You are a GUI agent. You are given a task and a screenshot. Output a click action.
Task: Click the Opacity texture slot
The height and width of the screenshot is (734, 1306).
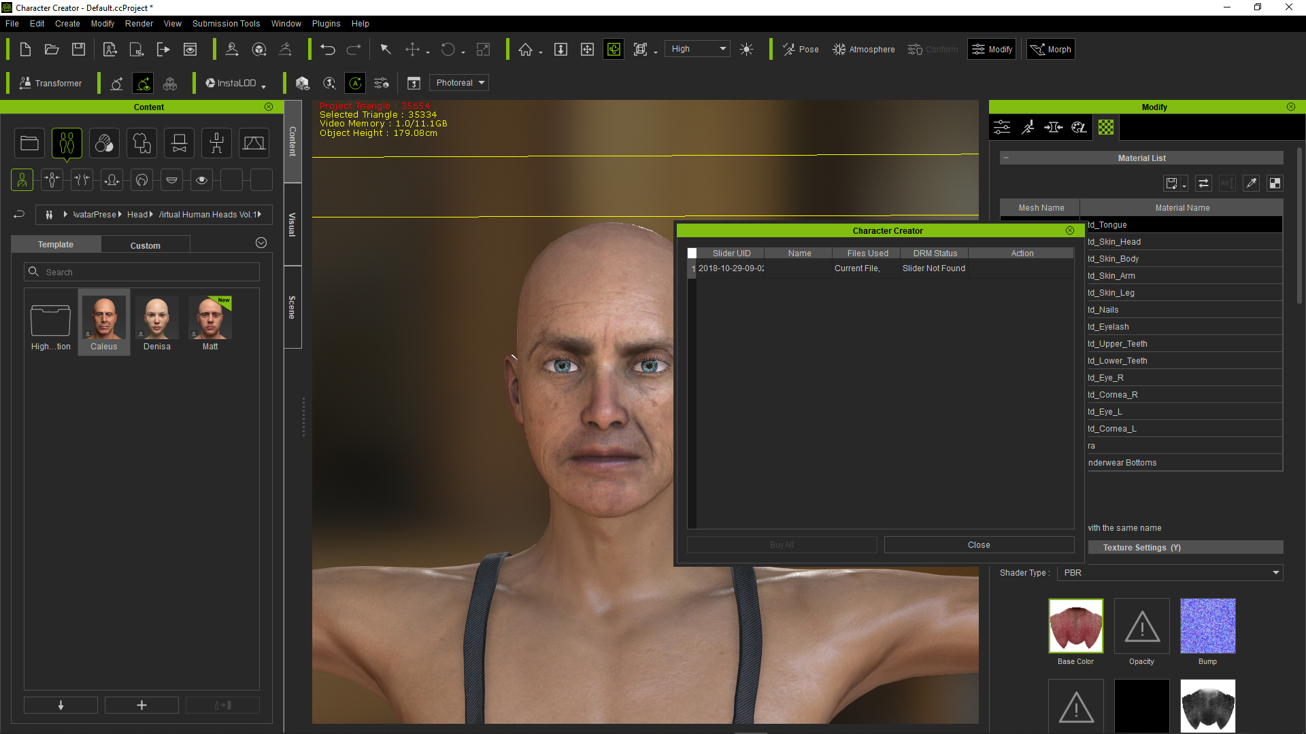tap(1141, 626)
